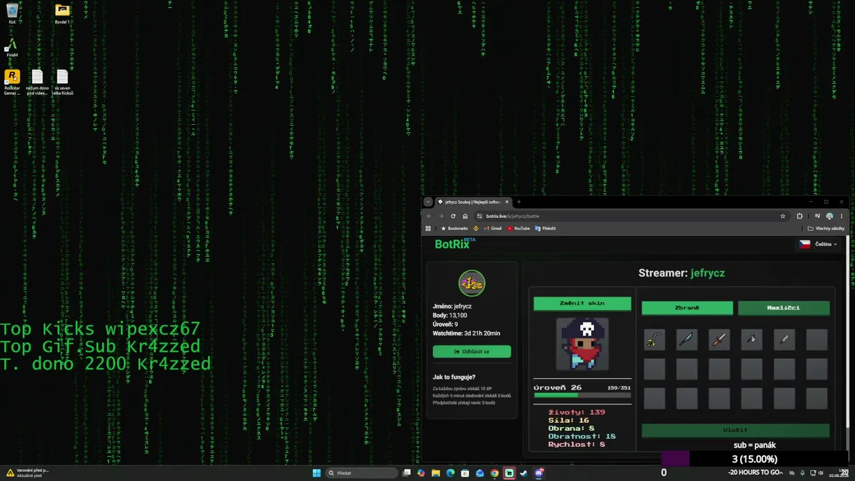Open the media control icon in toolbar

[817, 216]
